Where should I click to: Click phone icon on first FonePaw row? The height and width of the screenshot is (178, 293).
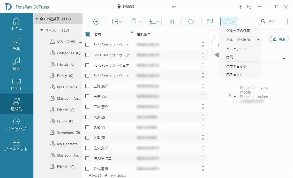point(203,44)
